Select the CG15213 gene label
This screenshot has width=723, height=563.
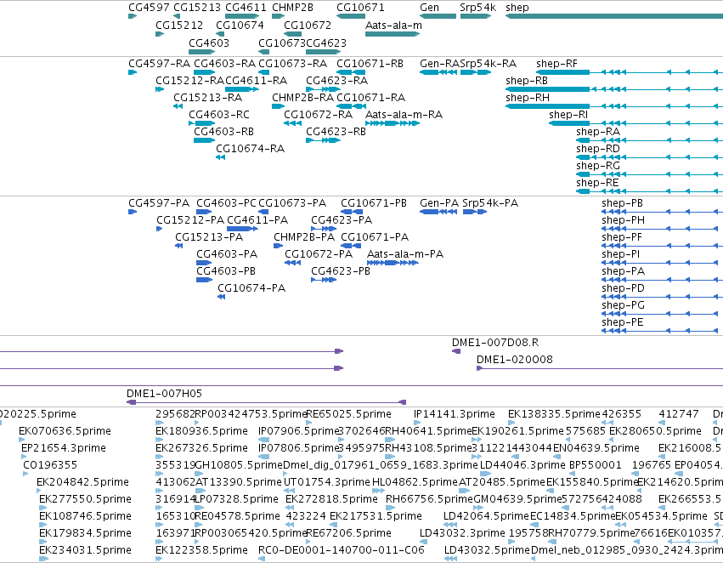point(197,8)
